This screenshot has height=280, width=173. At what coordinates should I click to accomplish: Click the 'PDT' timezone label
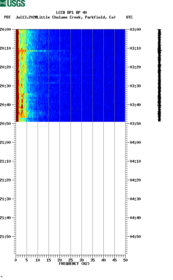[7, 17]
